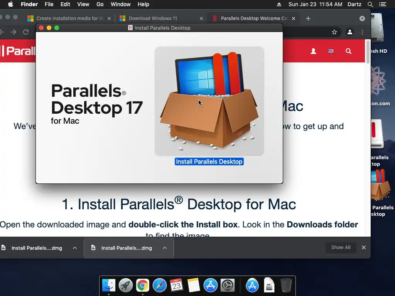
Task: Open the Window menu
Action: point(121,4)
